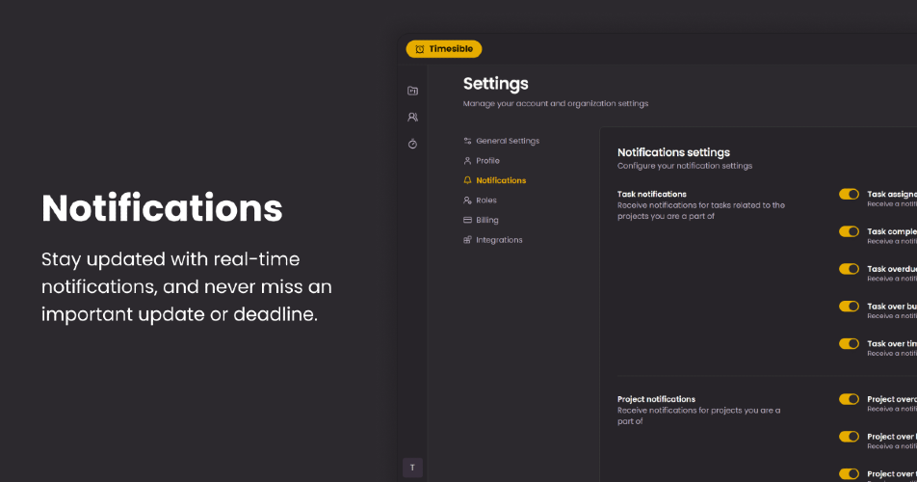Screen dimensions: 917x482
Task: Open the team members sidebar icon
Action: pyautogui.click(x=413, y=117)
